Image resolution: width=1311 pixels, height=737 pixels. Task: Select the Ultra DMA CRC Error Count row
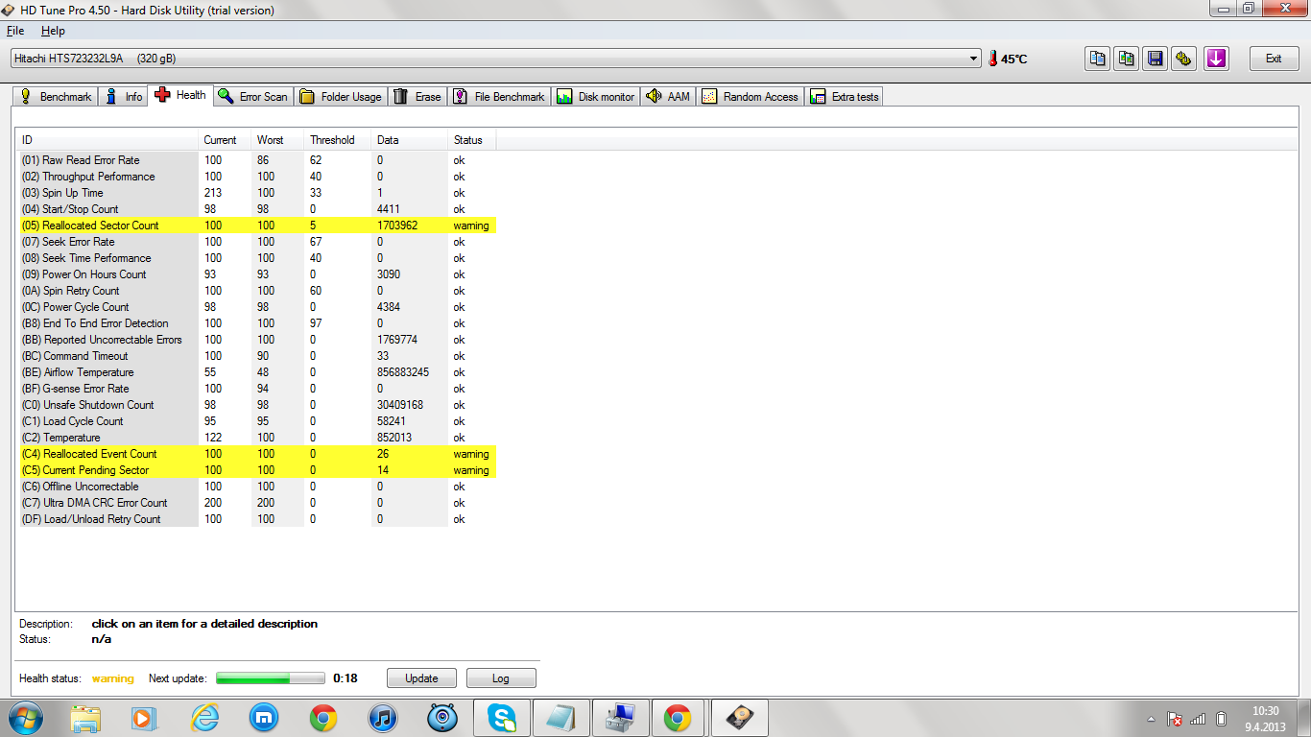click(x=257, y=503)
